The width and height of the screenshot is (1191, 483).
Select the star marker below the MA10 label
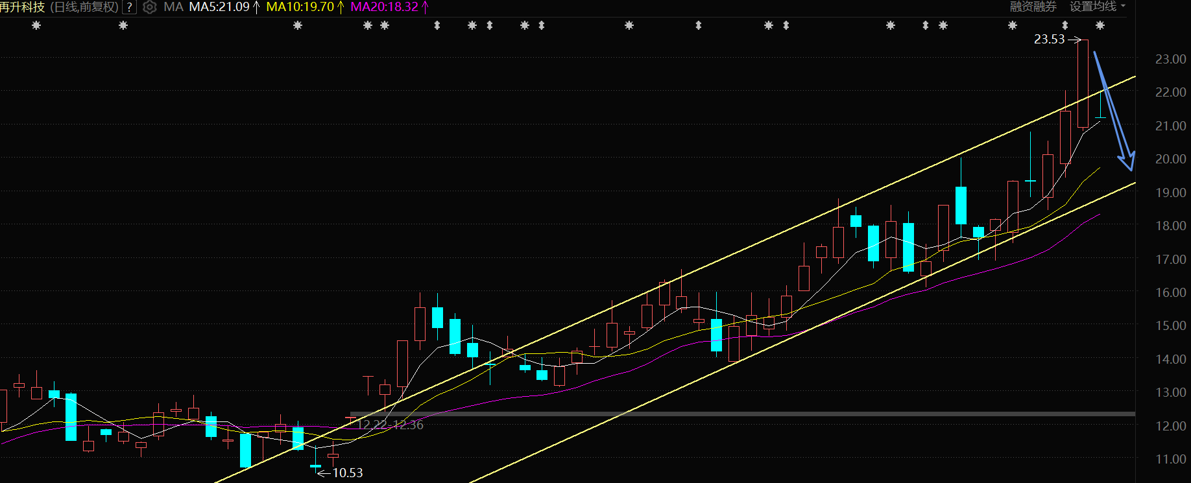tap(298, 25)
